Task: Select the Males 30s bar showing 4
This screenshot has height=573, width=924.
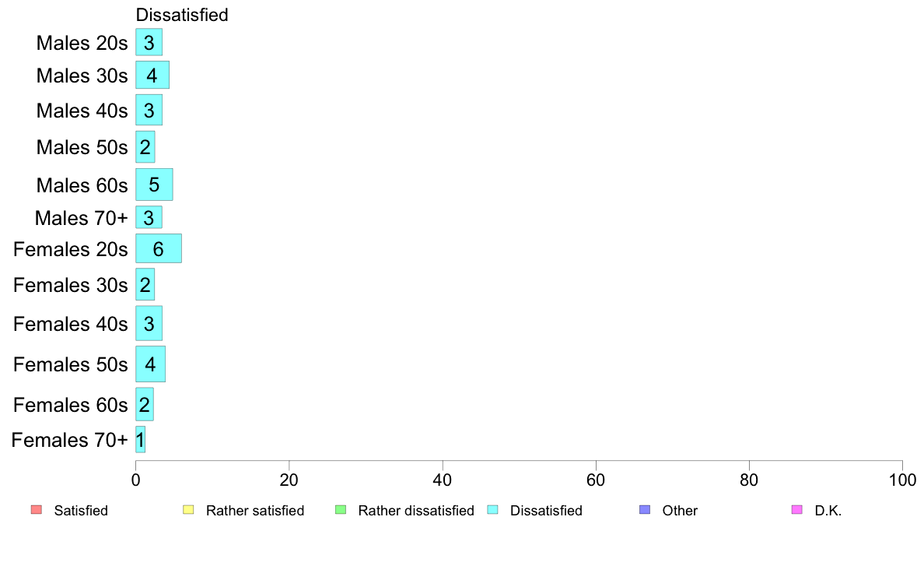Action: [x=152, y=75]
